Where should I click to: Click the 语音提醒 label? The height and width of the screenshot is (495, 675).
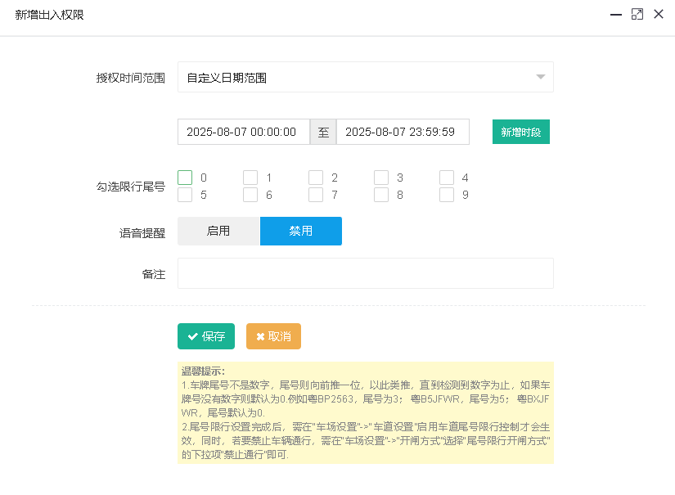pyautogui.click(x=142, y=233)
